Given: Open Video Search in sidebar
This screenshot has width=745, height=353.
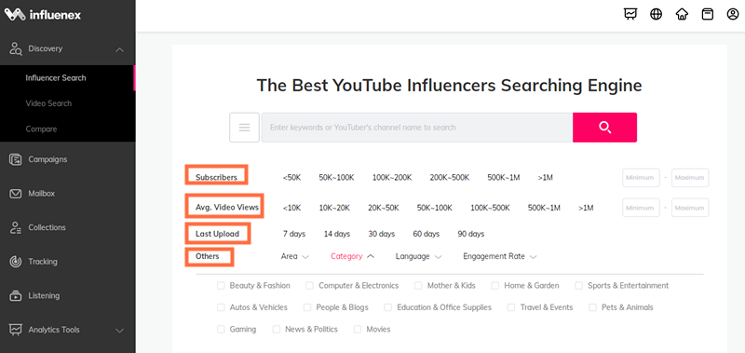Looking at the screenshot, I should coord(48,103).
